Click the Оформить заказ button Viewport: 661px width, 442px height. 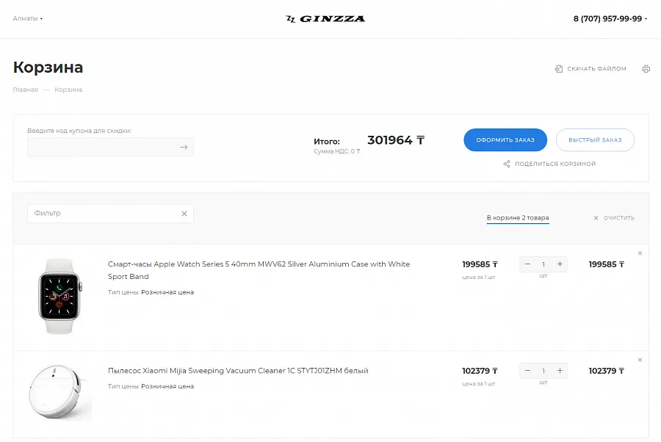tap(505, 140)
